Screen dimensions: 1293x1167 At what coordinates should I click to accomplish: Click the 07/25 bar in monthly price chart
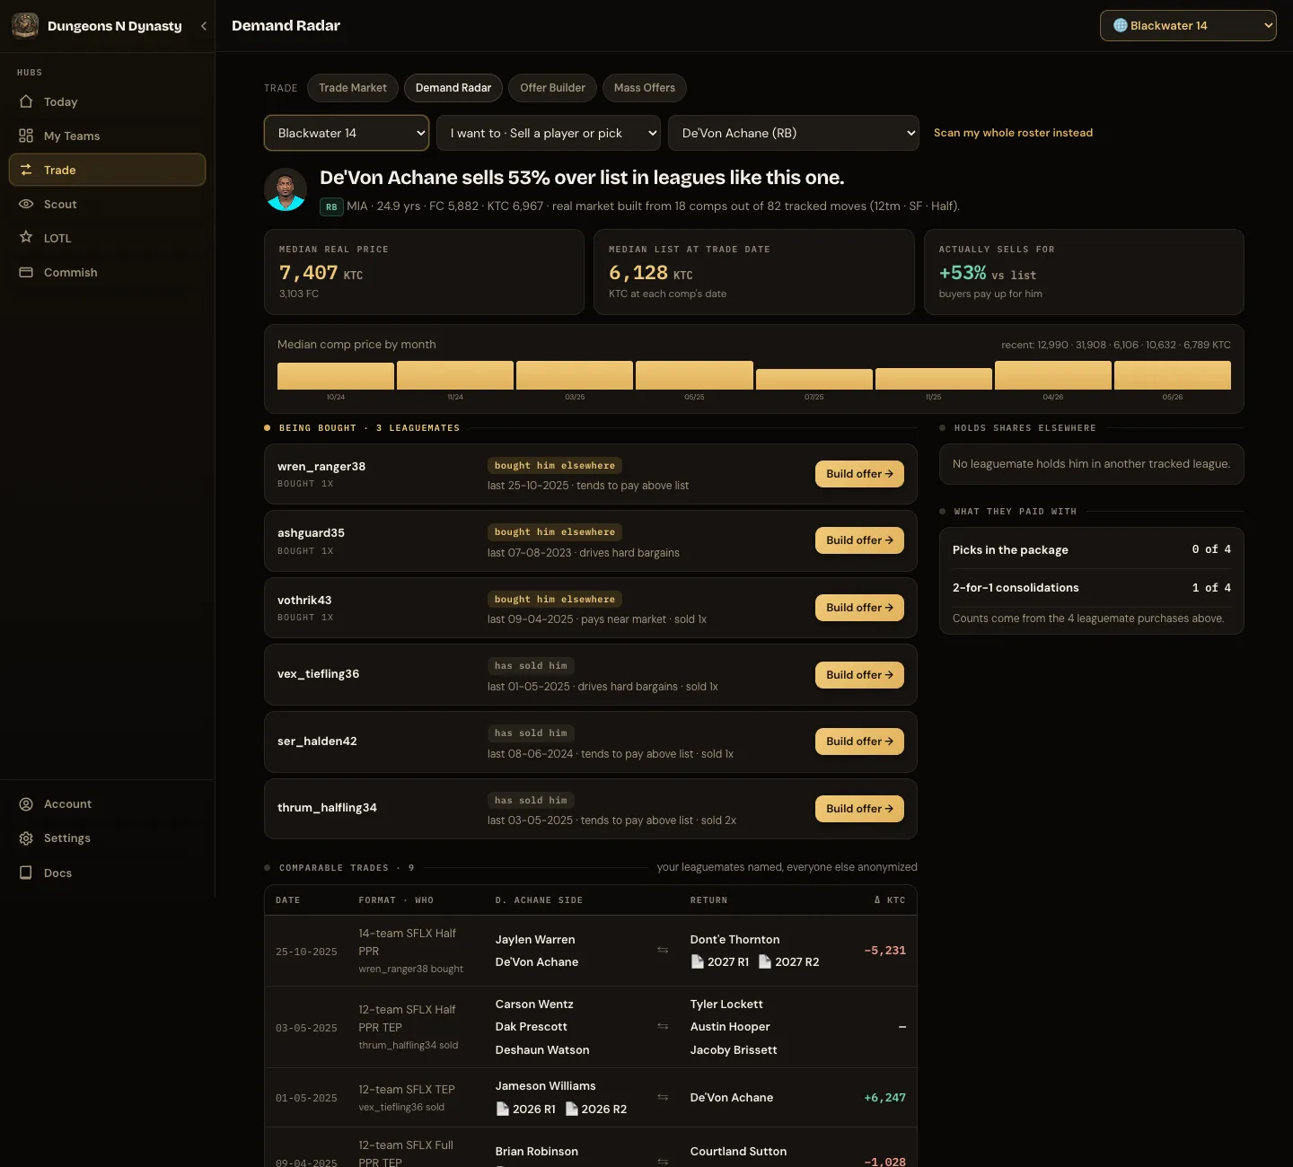[814, 379]
